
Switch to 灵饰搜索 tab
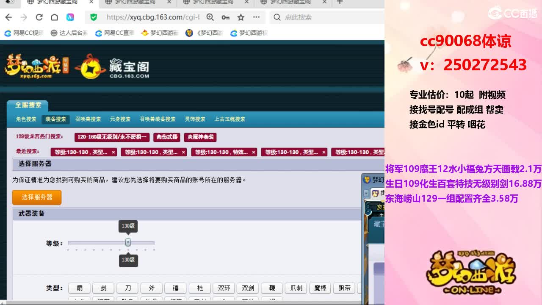pos(195,119)
